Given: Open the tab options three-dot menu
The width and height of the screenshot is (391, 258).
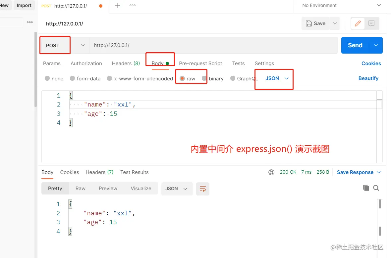Looking at the screenshot, I should point(132,5).
